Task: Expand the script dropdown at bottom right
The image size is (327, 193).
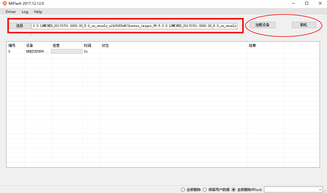Action: [320, 190]
